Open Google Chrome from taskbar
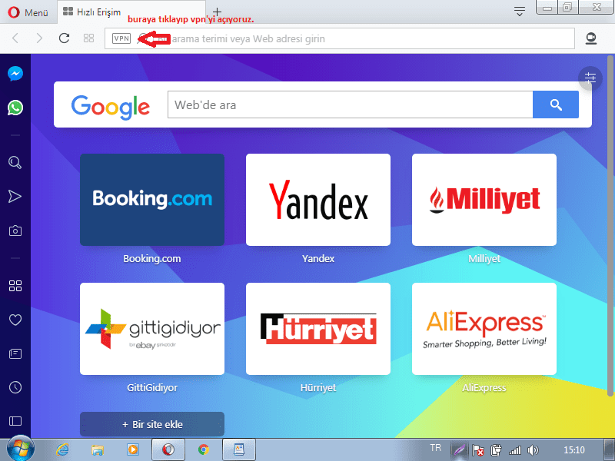This screenshot has height=461, width=615. [x=203, y=449]
